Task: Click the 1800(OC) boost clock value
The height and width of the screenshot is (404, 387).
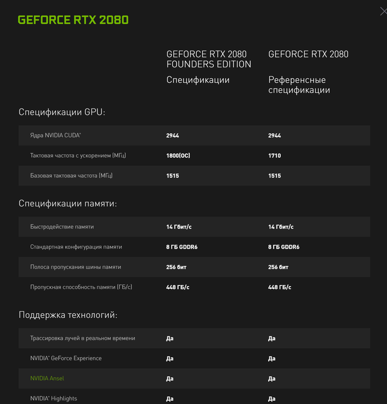Action: click(x=178, y=156)
